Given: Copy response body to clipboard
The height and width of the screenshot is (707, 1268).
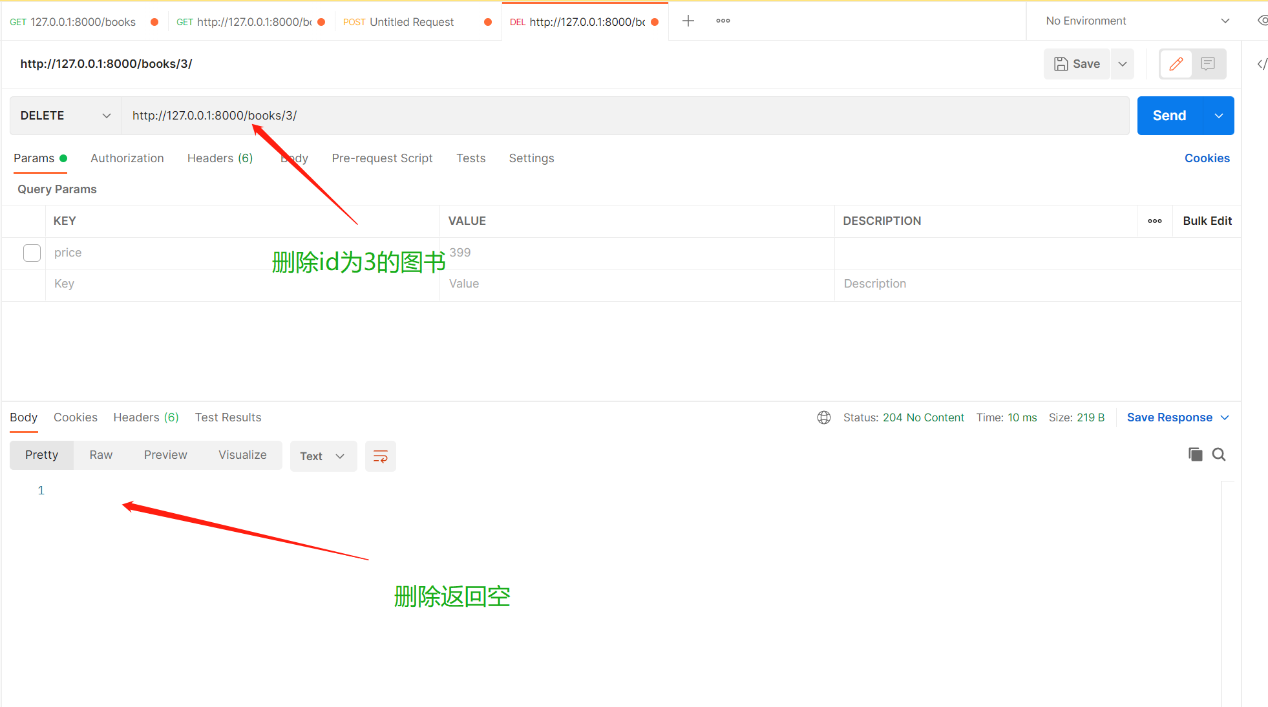Looking at the screenshot, I should pyautogui.click(x=1195, y=454).
